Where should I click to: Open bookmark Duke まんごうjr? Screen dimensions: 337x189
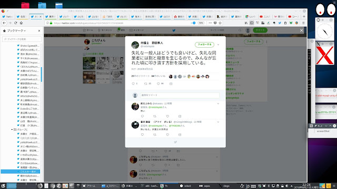coord(27,109)
